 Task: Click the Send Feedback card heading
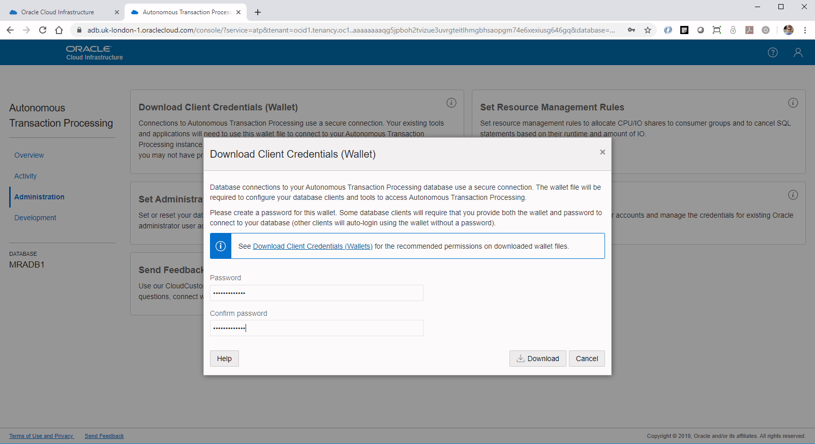pos(171,270)
